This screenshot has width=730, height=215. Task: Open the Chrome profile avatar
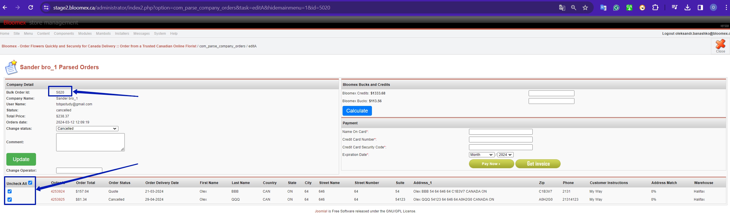click(x=713, y=8)
